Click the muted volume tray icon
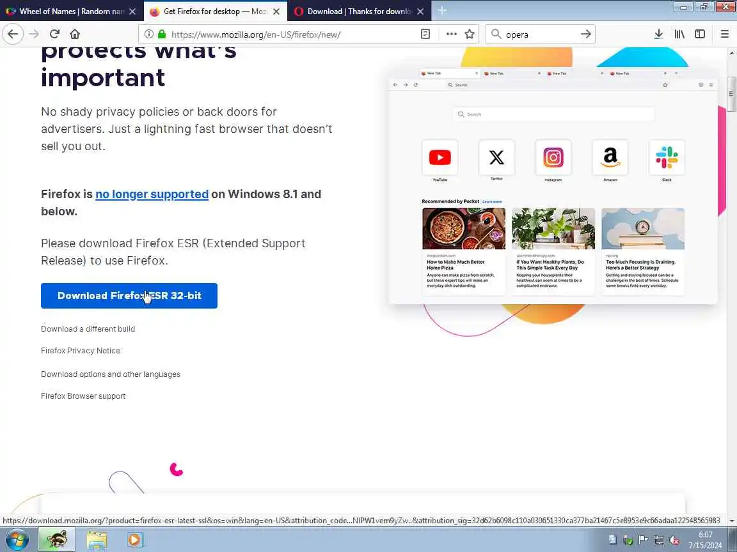Screen dimensions: 737x552 (674, 540)
